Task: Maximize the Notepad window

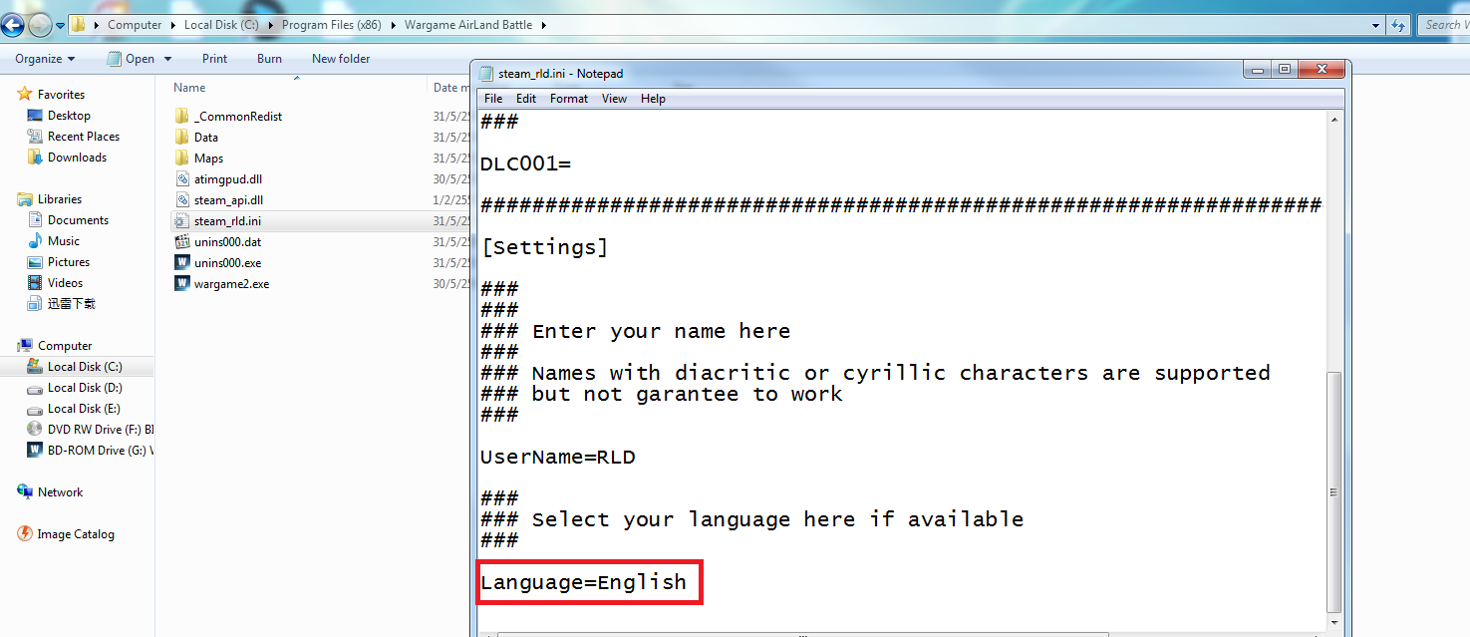Action: tap(1284, 69)
